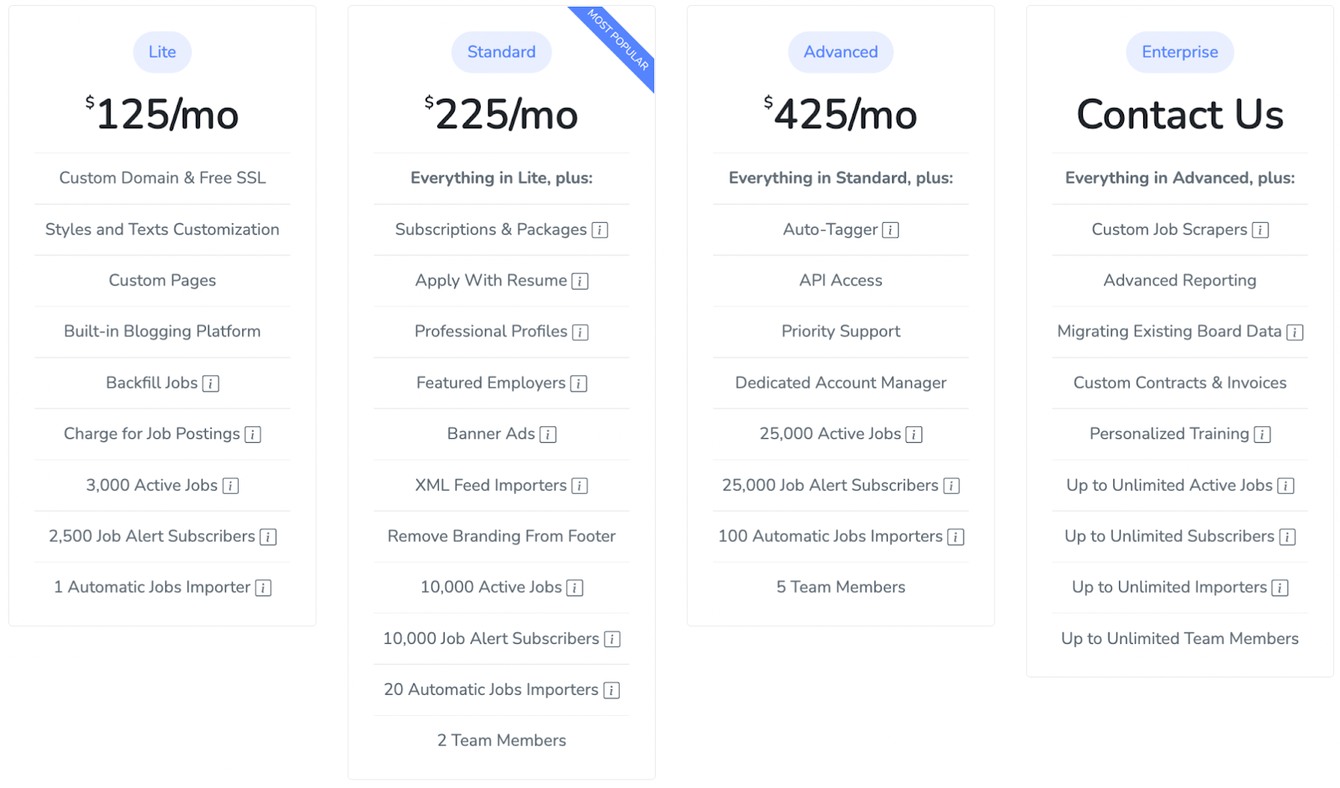Click info icon next to Subscriptions & Packages
1340x788 pixels.
coord(600,230)
